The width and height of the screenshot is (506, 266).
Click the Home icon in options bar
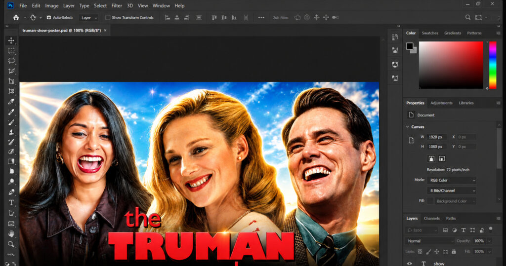[x=16, y=18]
